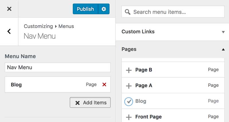This screenshot has height=122, width=229.
Task: Click the Menu Name text field
Action: tap(58, 67)
